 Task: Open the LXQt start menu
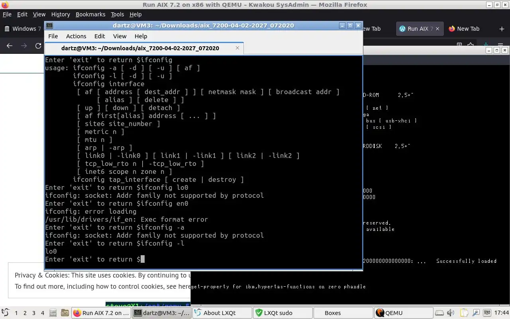(x=5, y=313)
